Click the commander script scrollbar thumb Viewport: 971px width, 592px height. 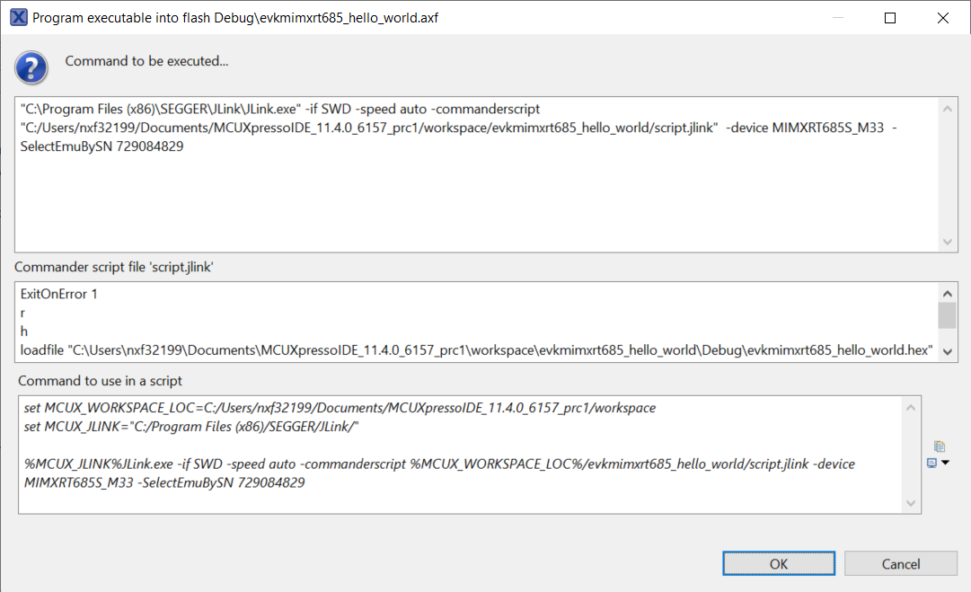[x=947, y=315]
